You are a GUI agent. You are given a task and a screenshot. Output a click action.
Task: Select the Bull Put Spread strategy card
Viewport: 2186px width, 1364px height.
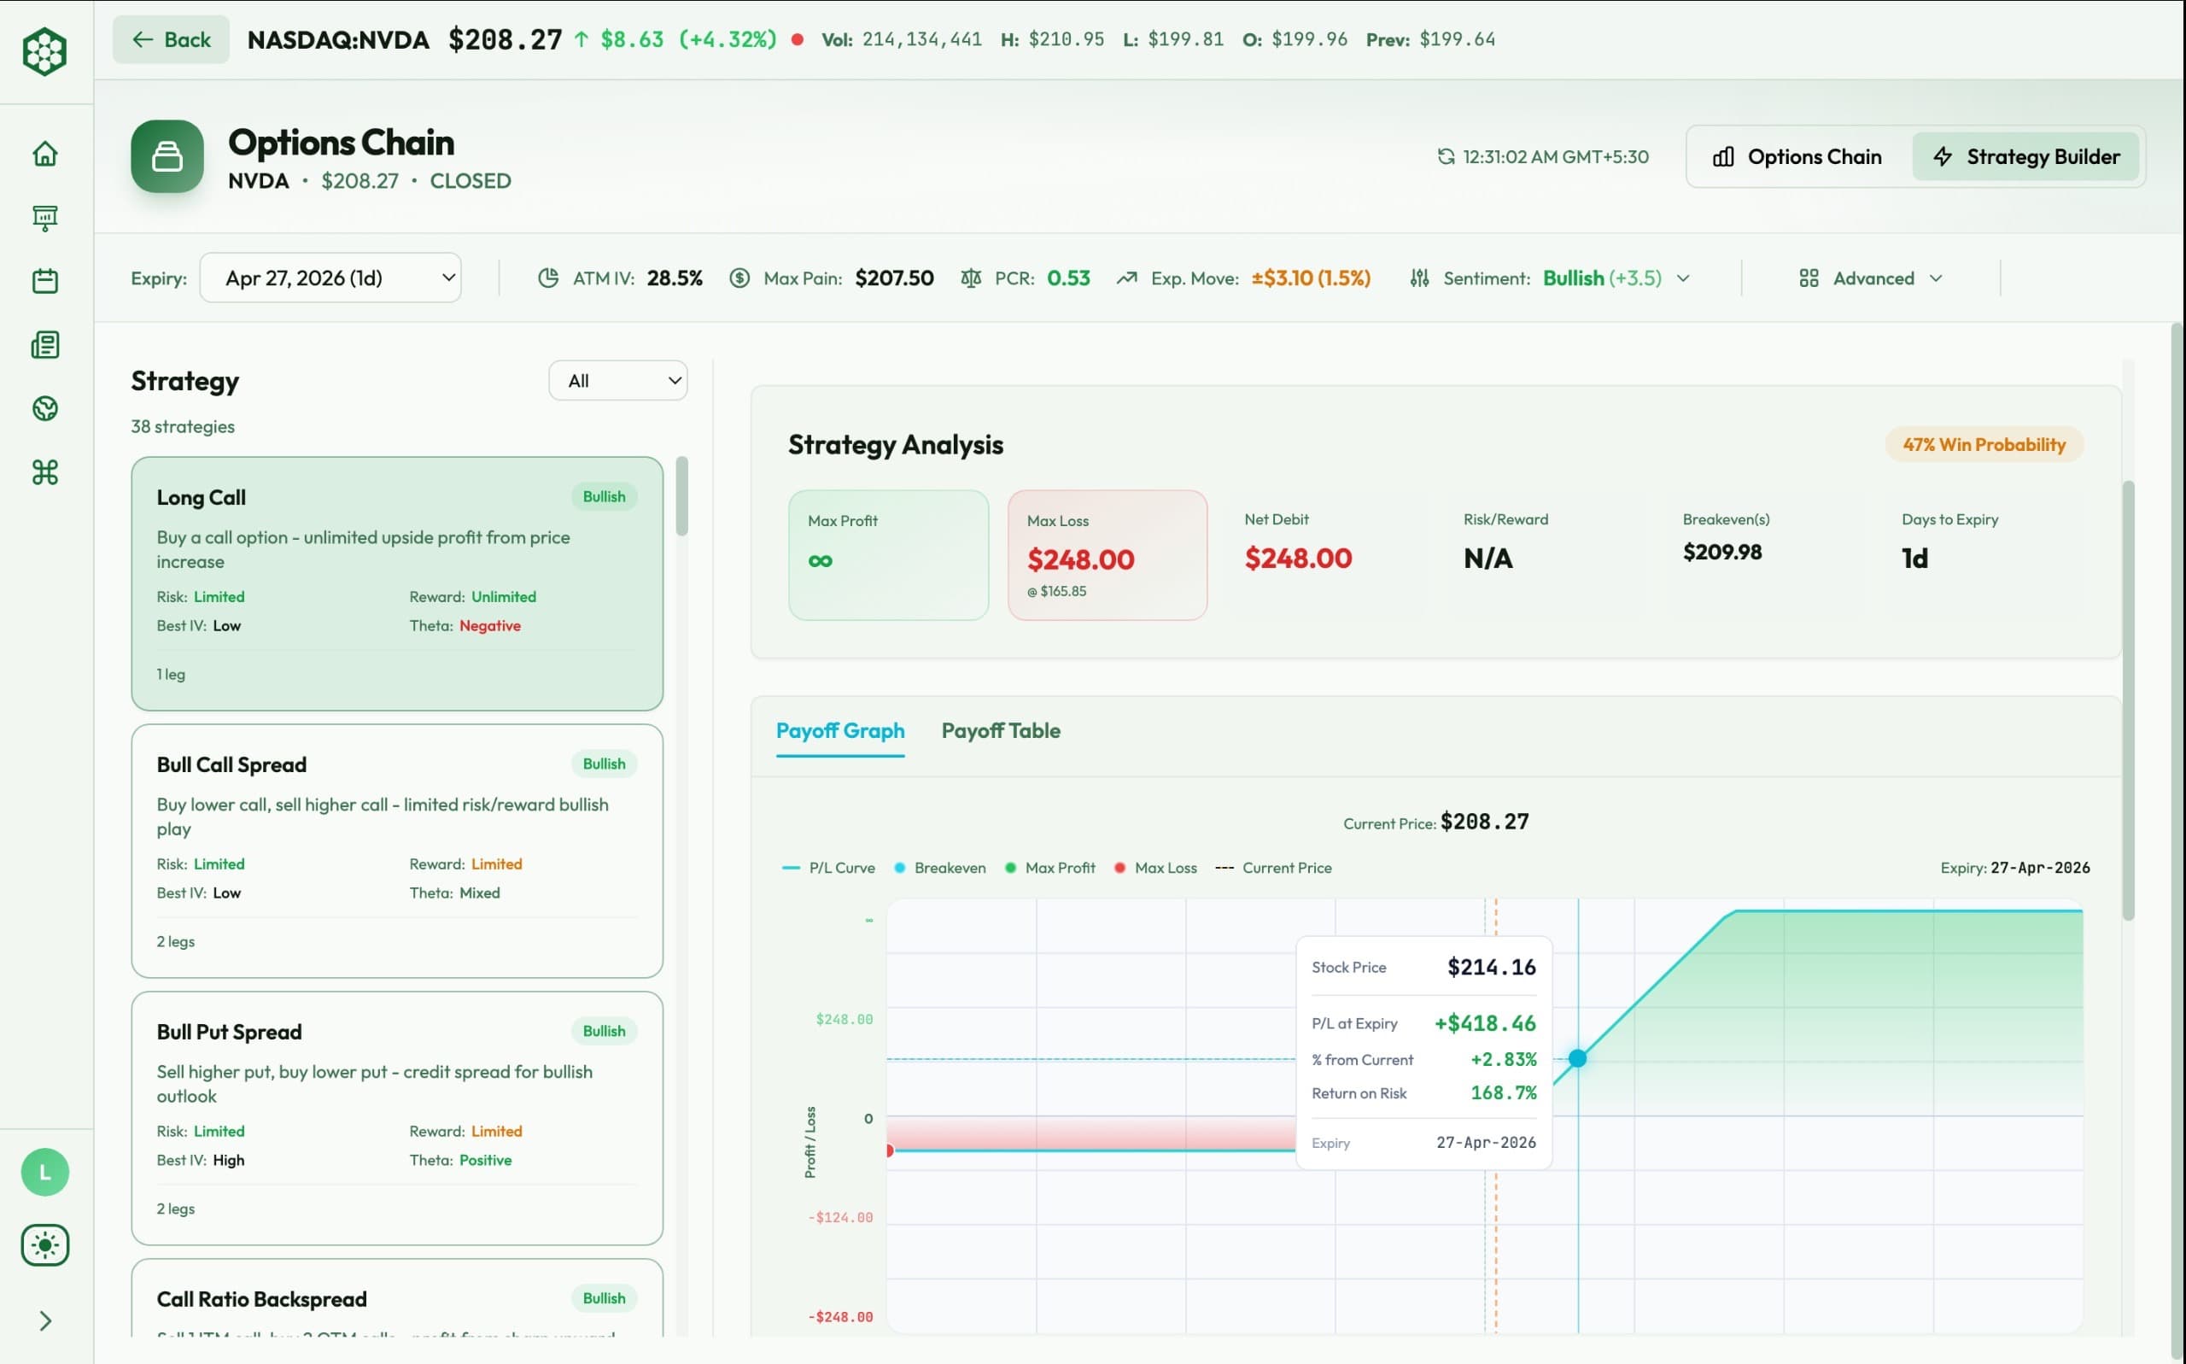397,1118
